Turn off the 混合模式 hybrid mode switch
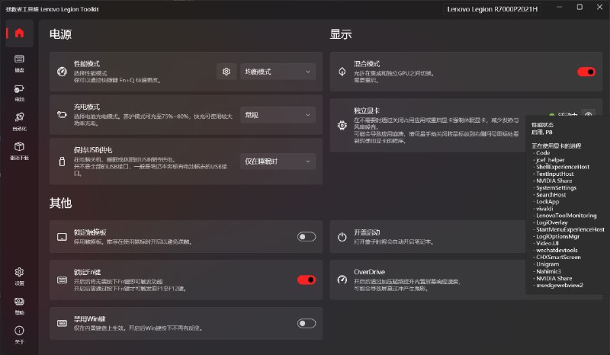Viewport: 610px width, 355px height. coord(586,72)
